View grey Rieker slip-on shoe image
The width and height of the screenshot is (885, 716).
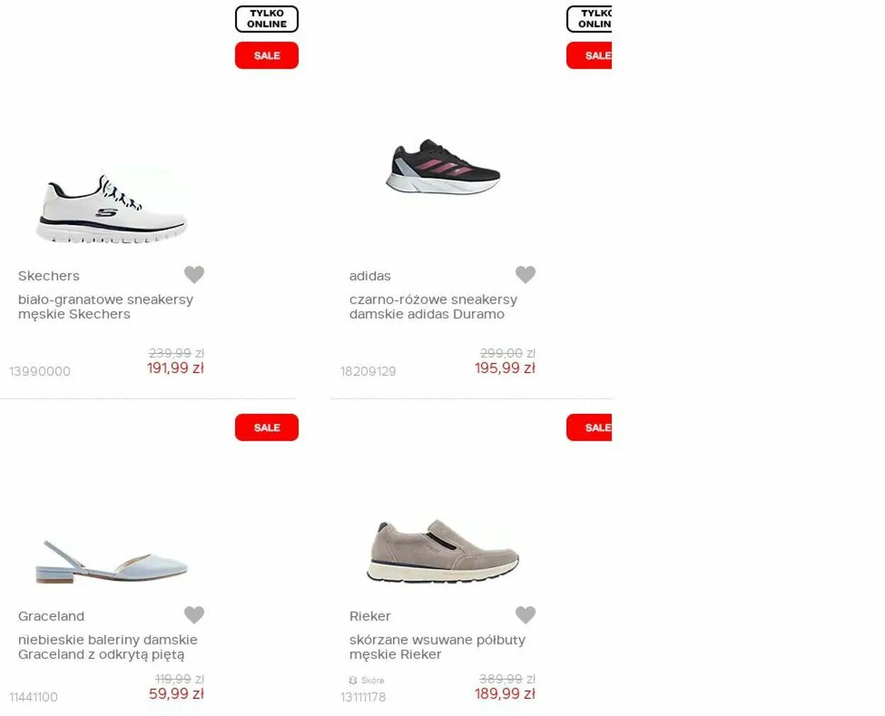tap(443, 551)
